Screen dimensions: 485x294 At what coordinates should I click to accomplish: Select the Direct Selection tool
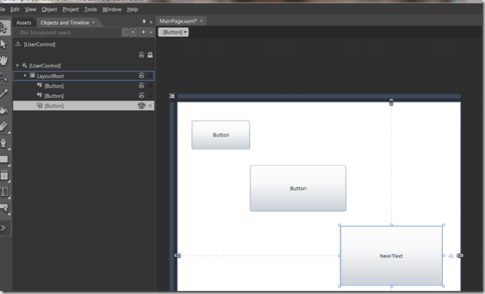point(4,44)
